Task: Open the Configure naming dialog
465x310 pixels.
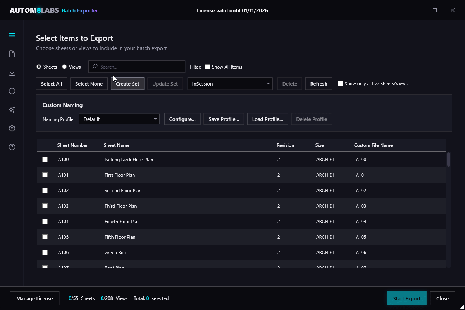Action: coord(182,119)
